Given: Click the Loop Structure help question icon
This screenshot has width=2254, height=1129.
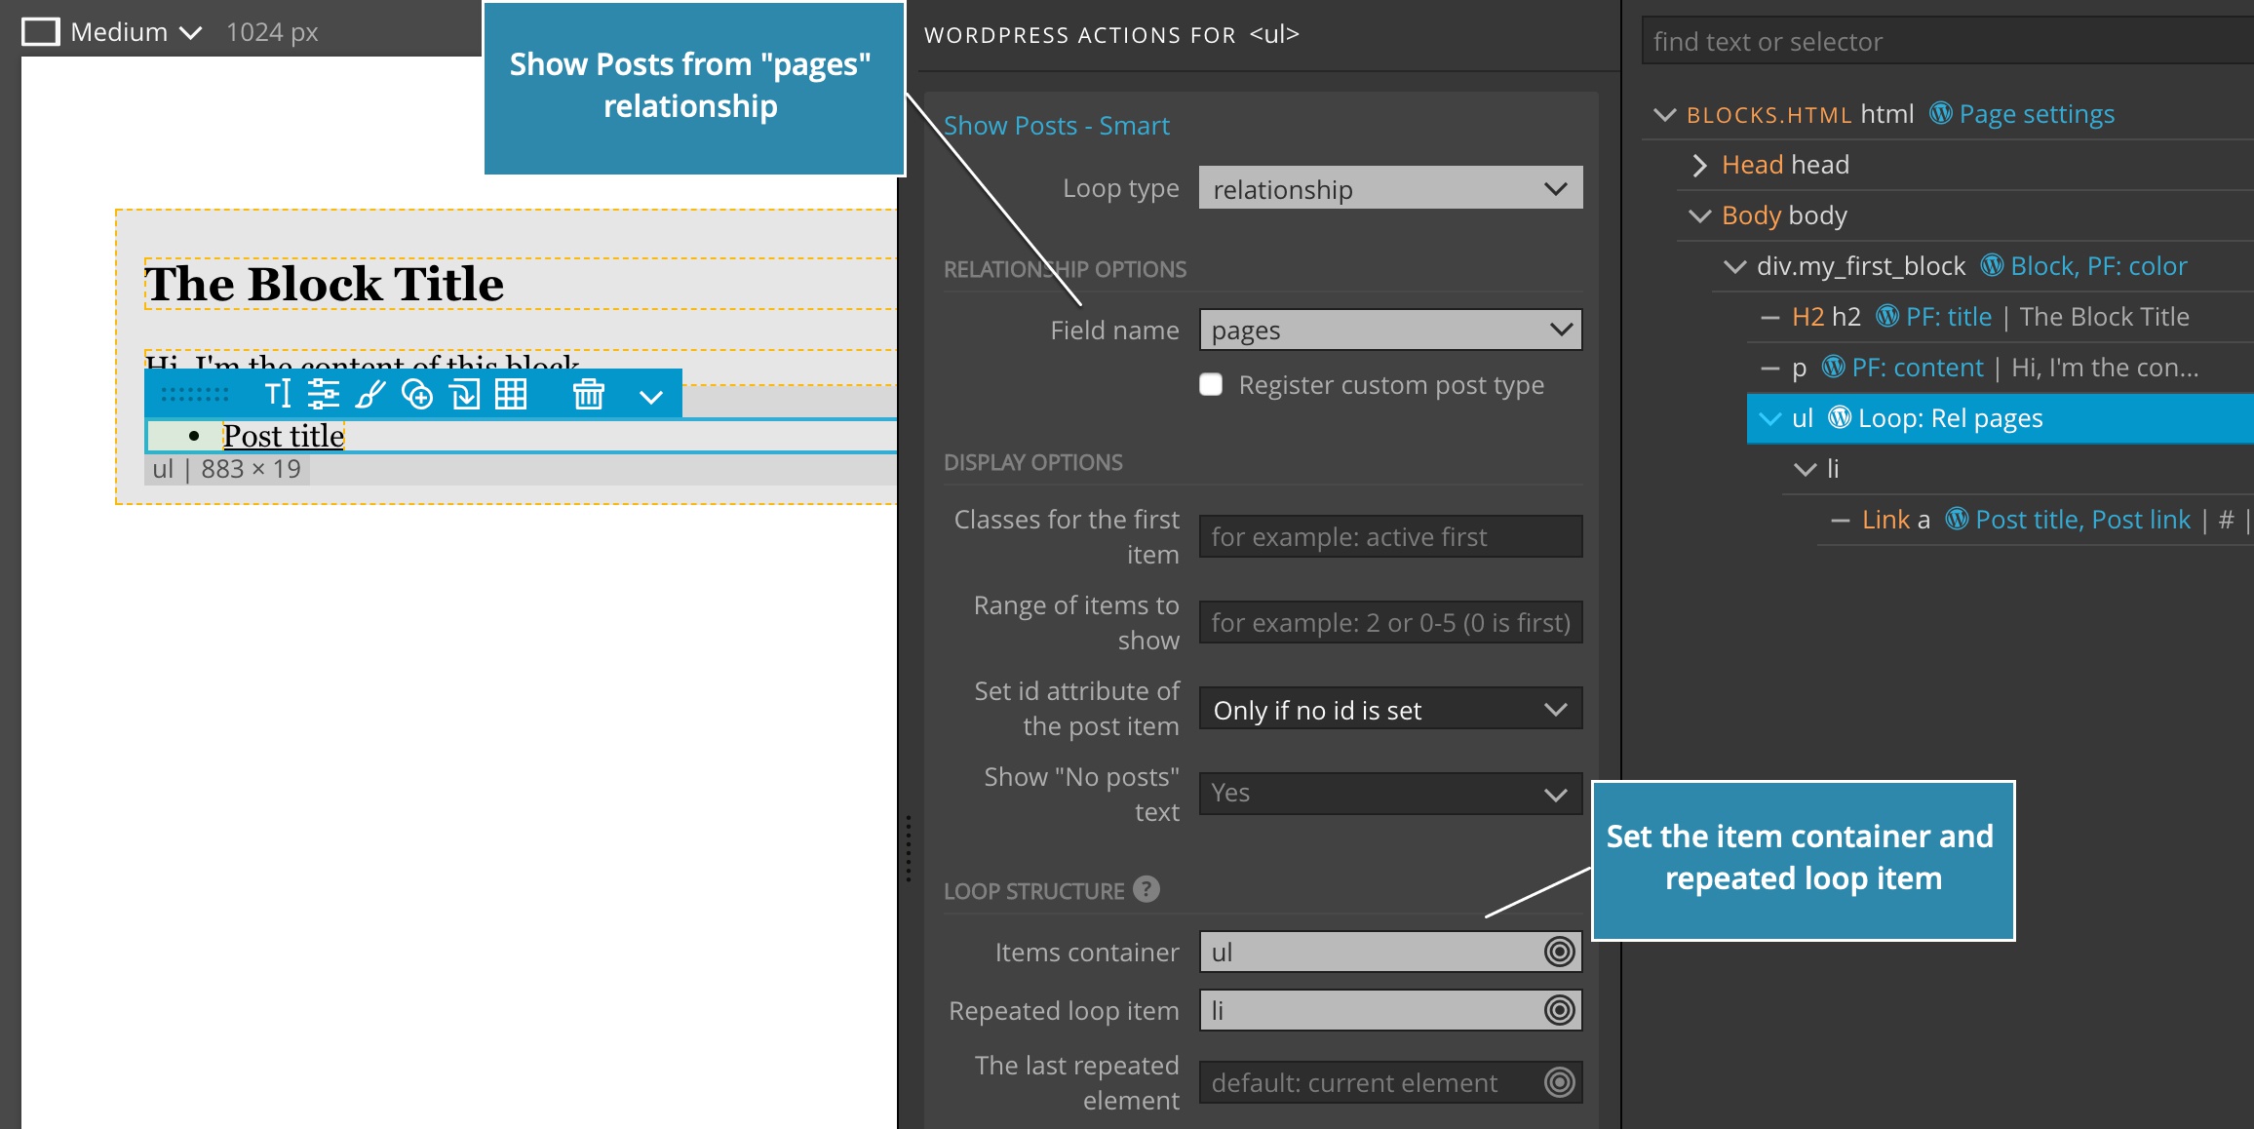Looking at the screenshot, I should [1146, 889].
